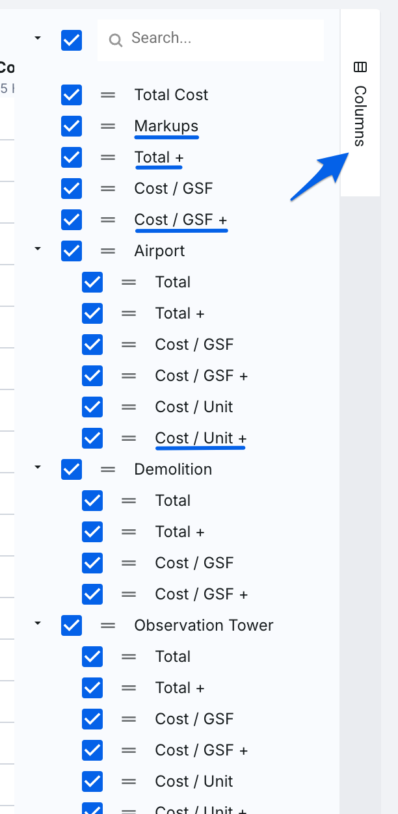Screen dimensions: 398x814
Task: Collapse all groups with the top arrow
Action: click(x=38, y=38)
